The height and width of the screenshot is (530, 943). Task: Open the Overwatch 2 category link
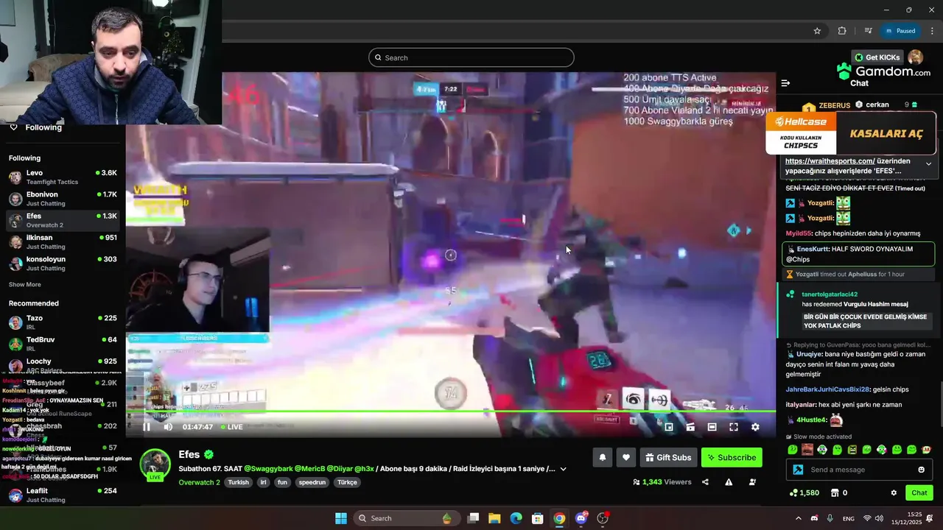pyautogui.click(x=199, y=483)
